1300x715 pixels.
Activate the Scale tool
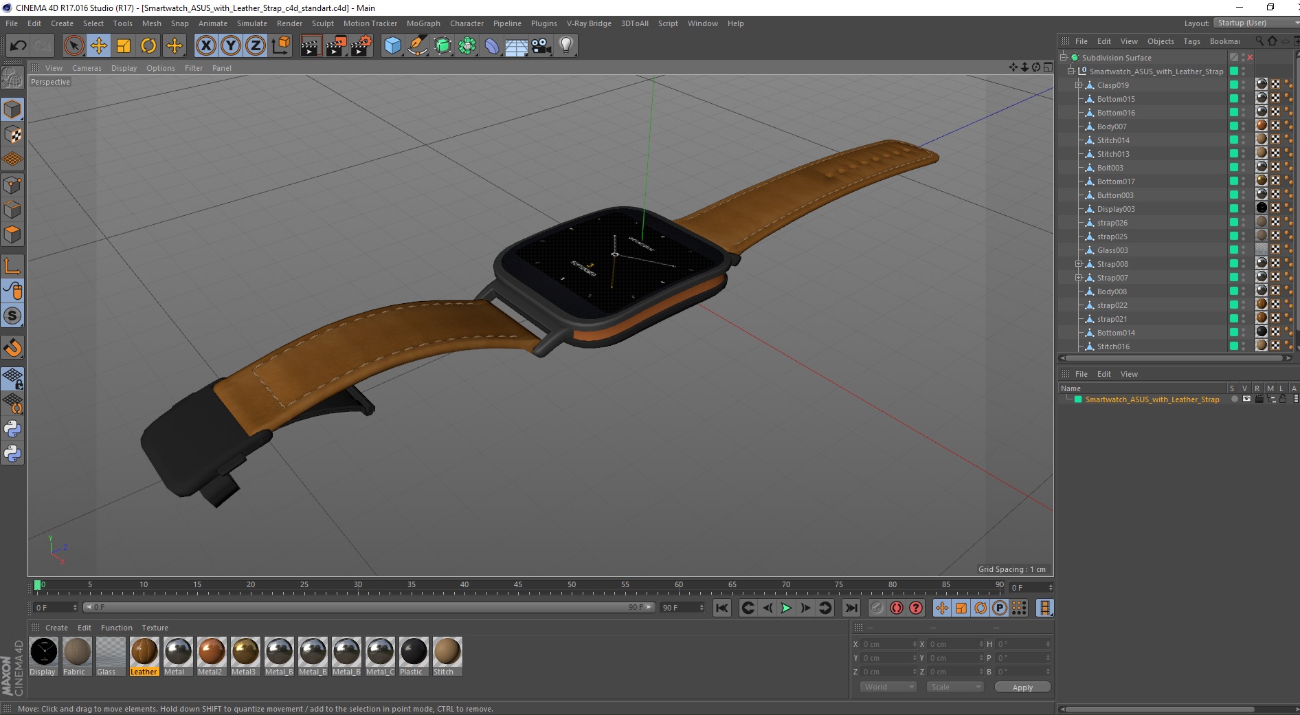point(124,46)
